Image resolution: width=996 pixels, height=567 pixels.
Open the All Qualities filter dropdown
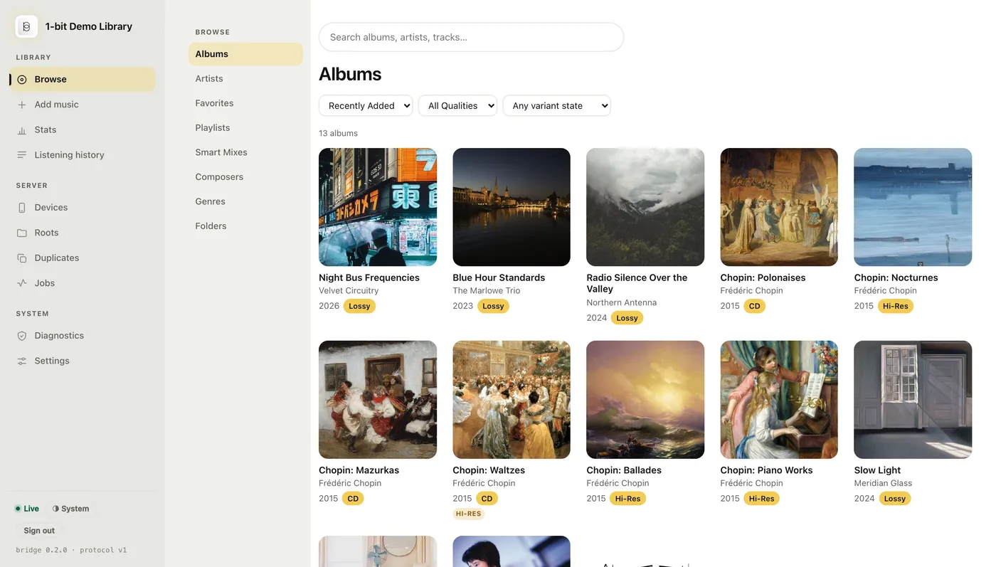point(457,105)
